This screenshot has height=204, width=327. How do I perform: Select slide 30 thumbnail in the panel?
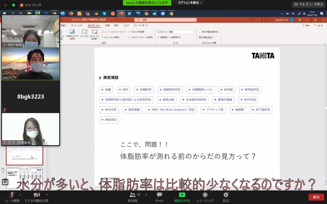[25, 179]
